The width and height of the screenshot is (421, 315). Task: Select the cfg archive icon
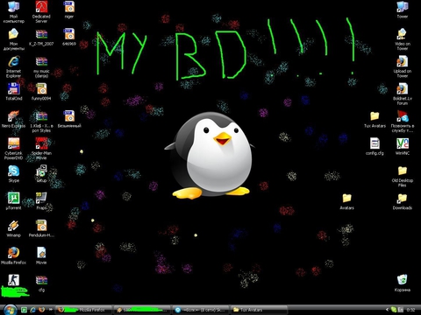click(41, 283)
